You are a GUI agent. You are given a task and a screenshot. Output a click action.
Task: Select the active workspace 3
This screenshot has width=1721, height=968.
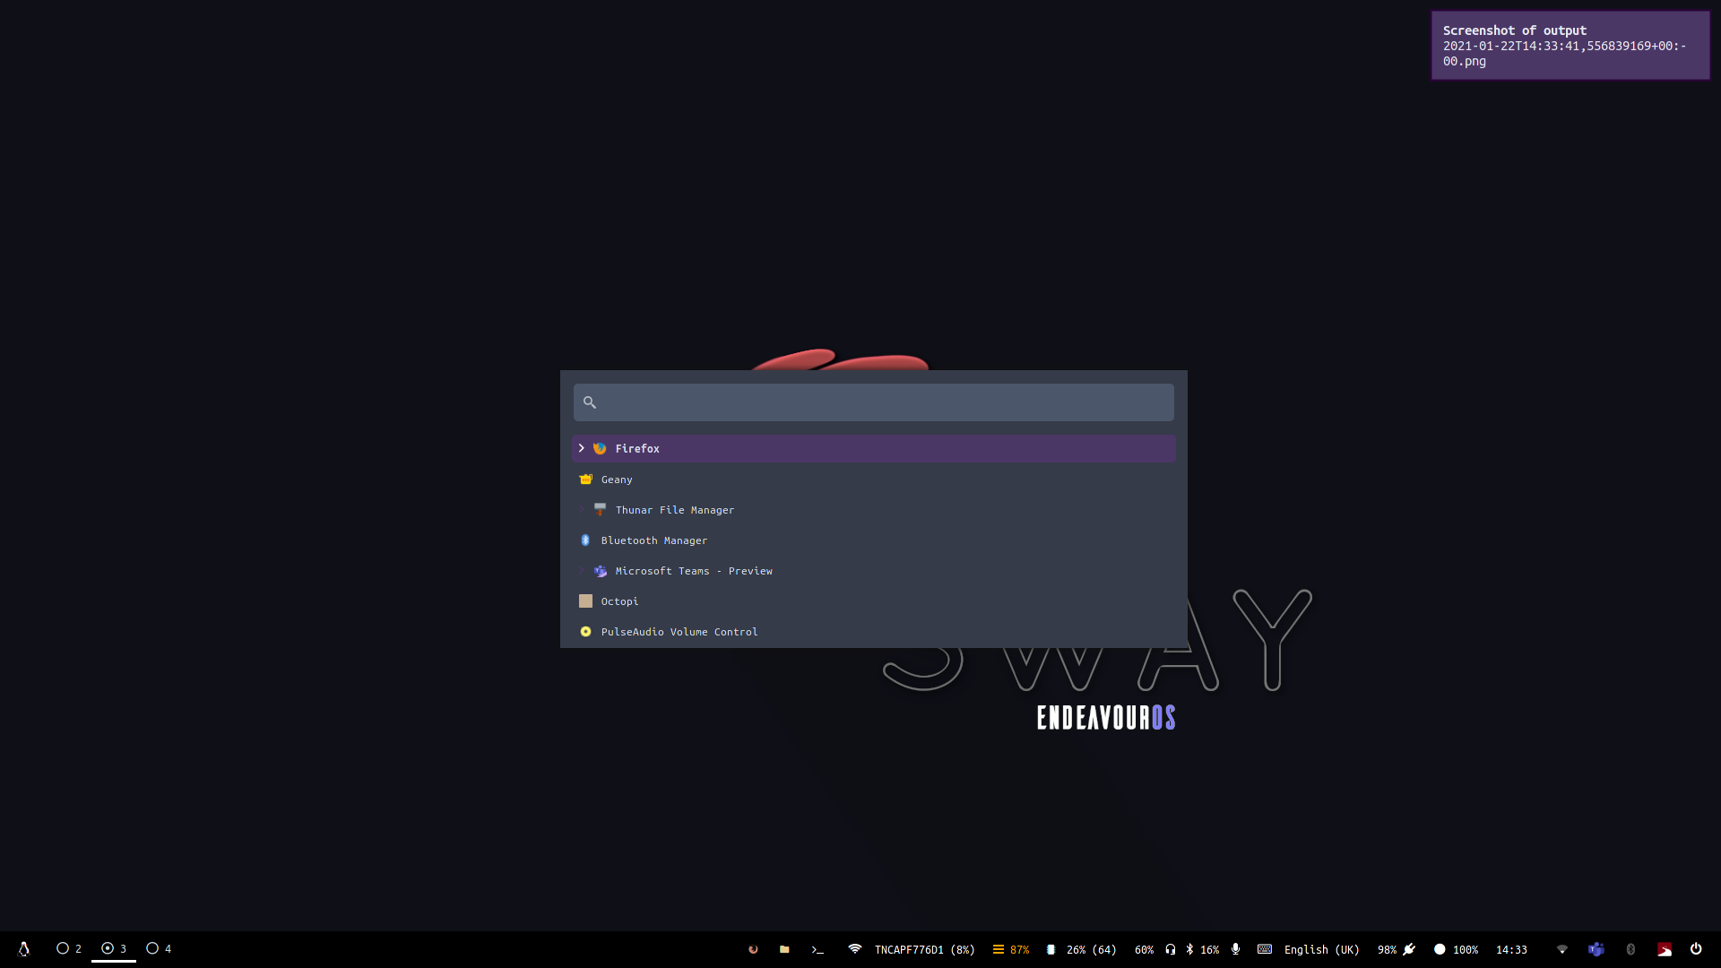114,948
